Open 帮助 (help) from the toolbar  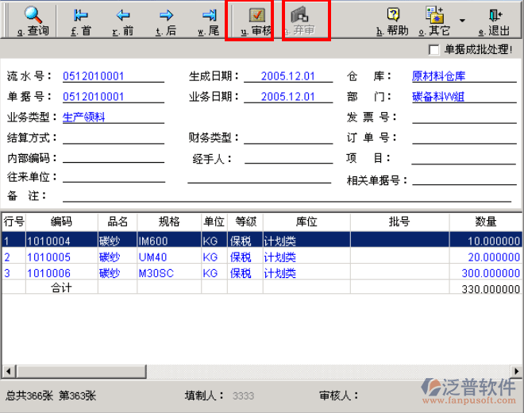click(x=392, y=16)
